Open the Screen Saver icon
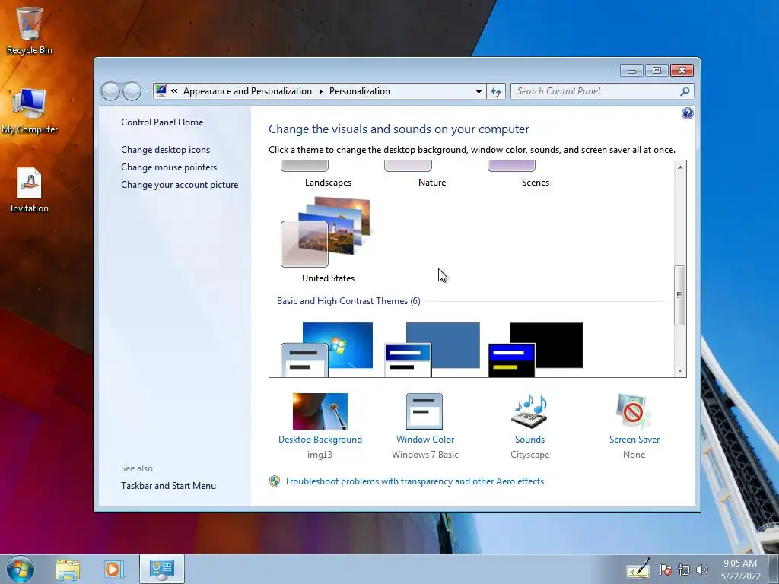This screenshot has height=584, width=779. click(634, 411)
